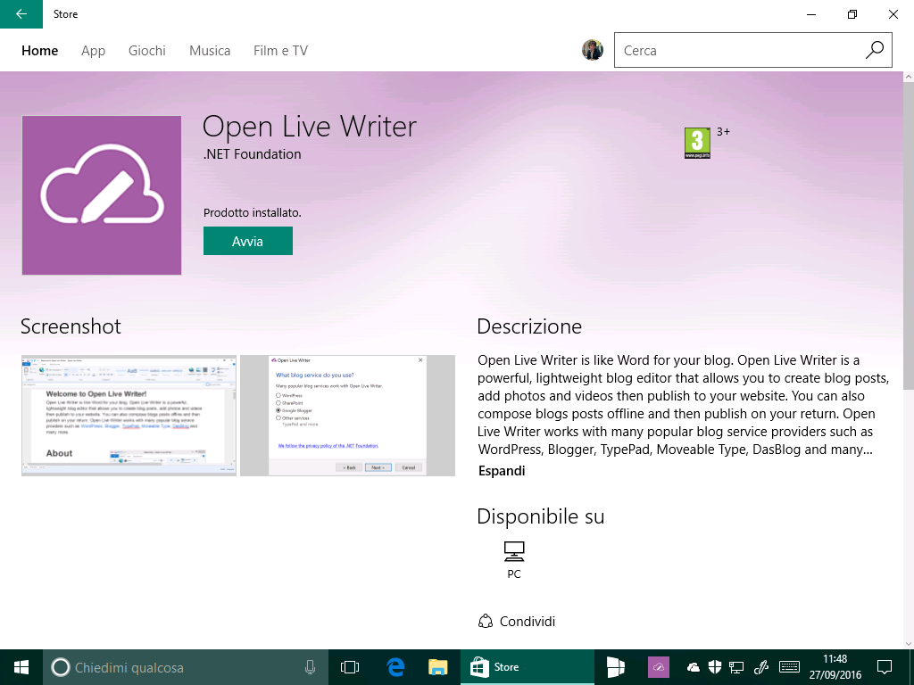
Task: Click the page vertical scrollbar thumb
Action: point(908,235)
